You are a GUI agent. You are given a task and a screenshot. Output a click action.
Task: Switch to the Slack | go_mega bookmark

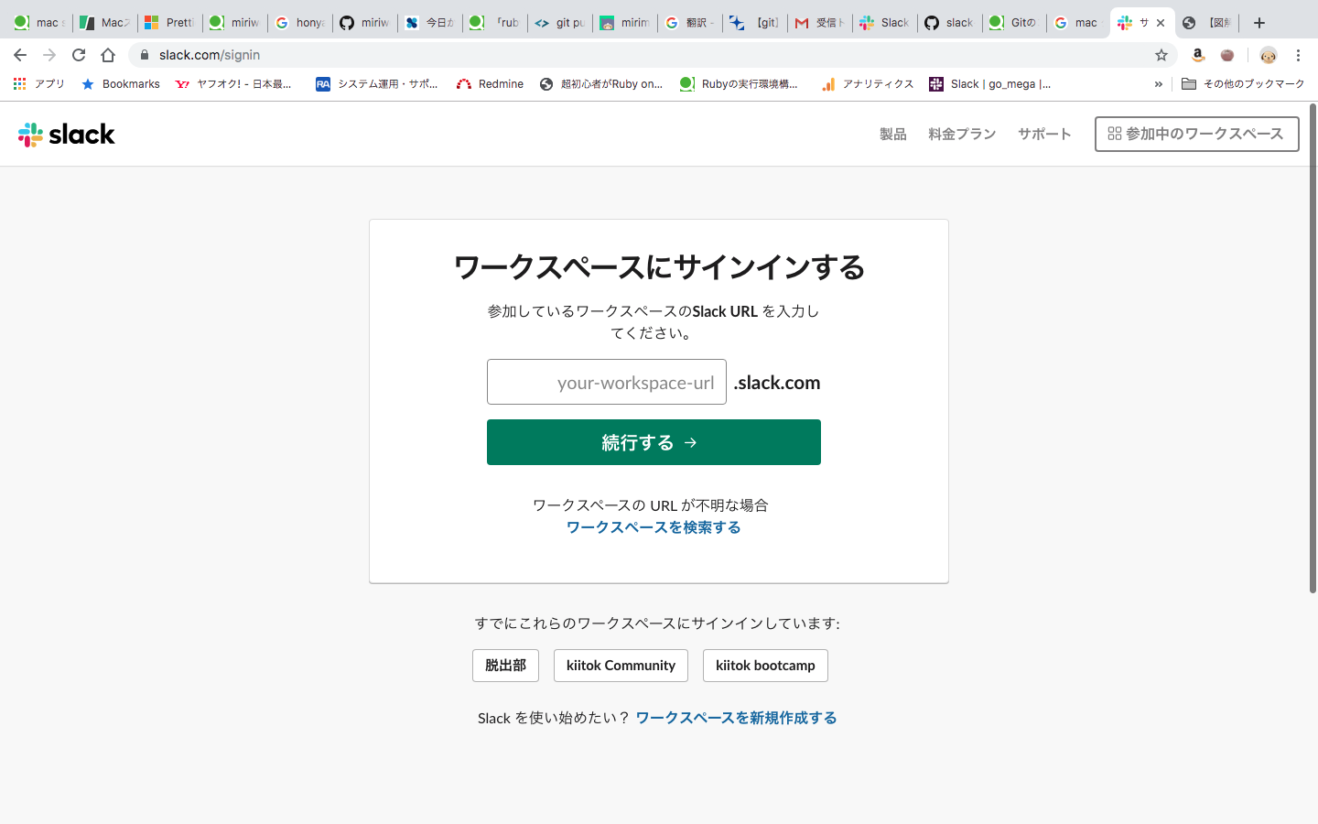click(993, 83)
